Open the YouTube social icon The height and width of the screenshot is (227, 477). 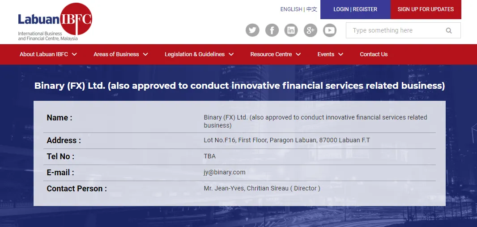click(x=330, y=30)
